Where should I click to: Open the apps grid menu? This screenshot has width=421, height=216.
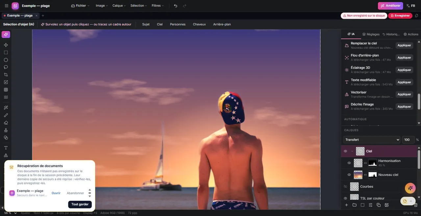[7, 6]
